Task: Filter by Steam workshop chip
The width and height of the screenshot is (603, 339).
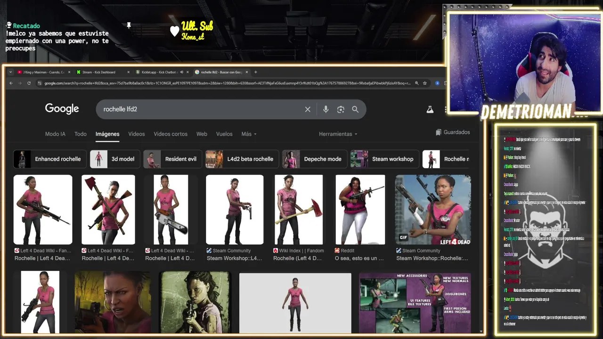Action: click(x=384, y=159)
